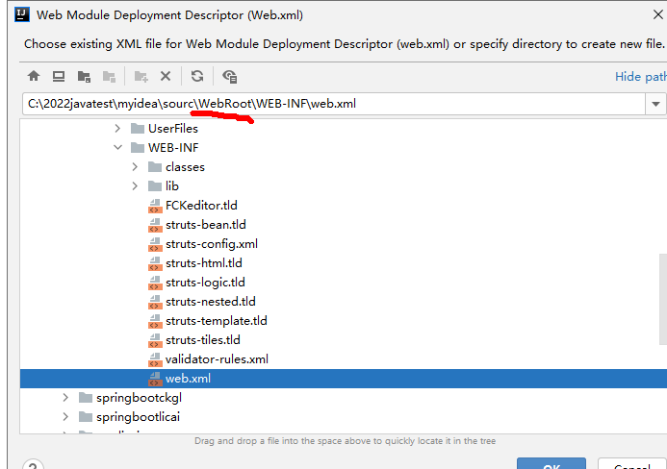
Task: Select struts-config.xml file
Action: [x=212, y=244]
